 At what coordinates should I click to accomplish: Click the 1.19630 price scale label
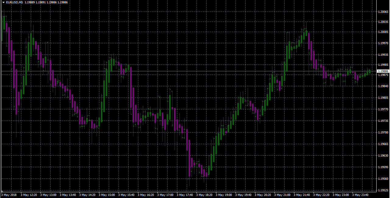tap(383, 156)
